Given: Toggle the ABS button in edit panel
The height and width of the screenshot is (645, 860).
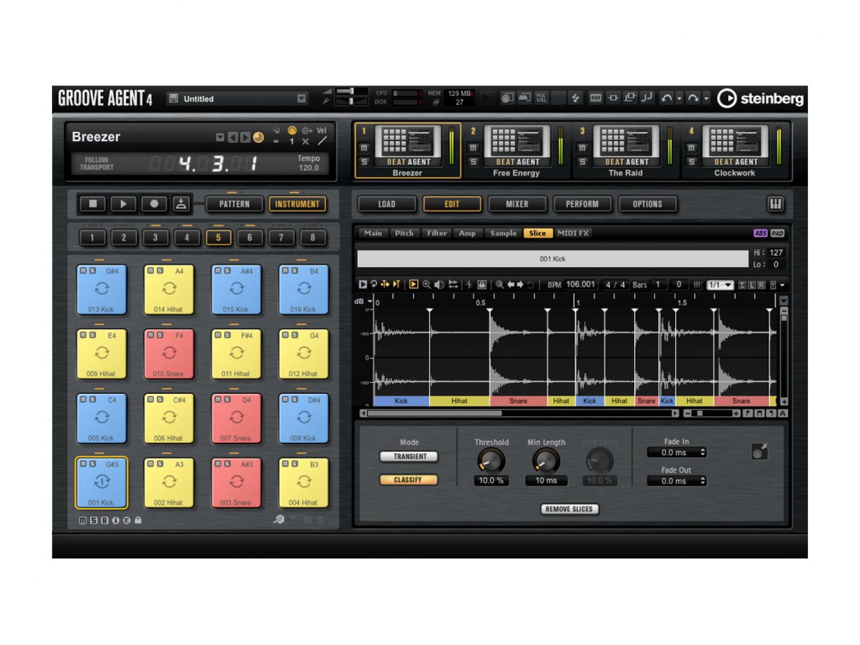Looking at the screenshot, I should (x=760, y=233).
